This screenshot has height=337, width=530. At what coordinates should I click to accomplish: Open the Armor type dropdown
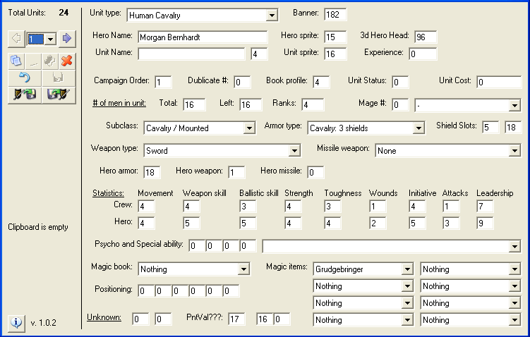tap(418, 128)
